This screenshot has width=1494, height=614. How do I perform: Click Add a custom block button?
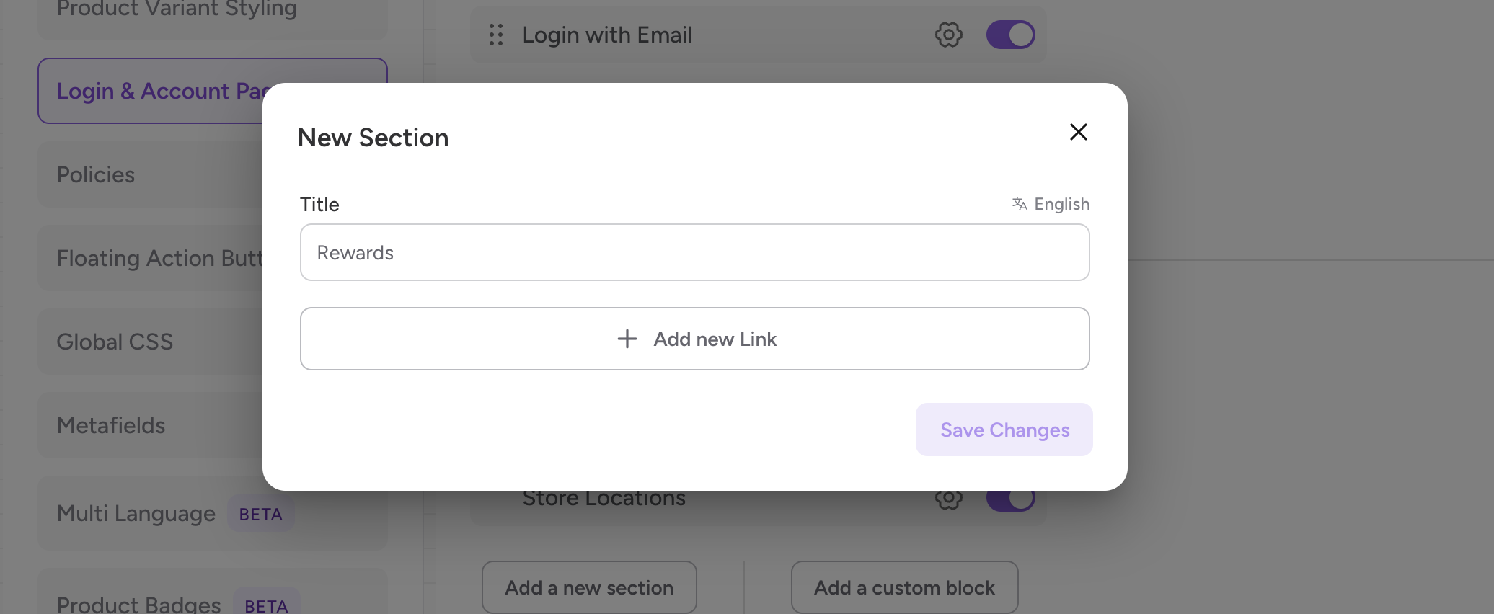pos(904,587)
